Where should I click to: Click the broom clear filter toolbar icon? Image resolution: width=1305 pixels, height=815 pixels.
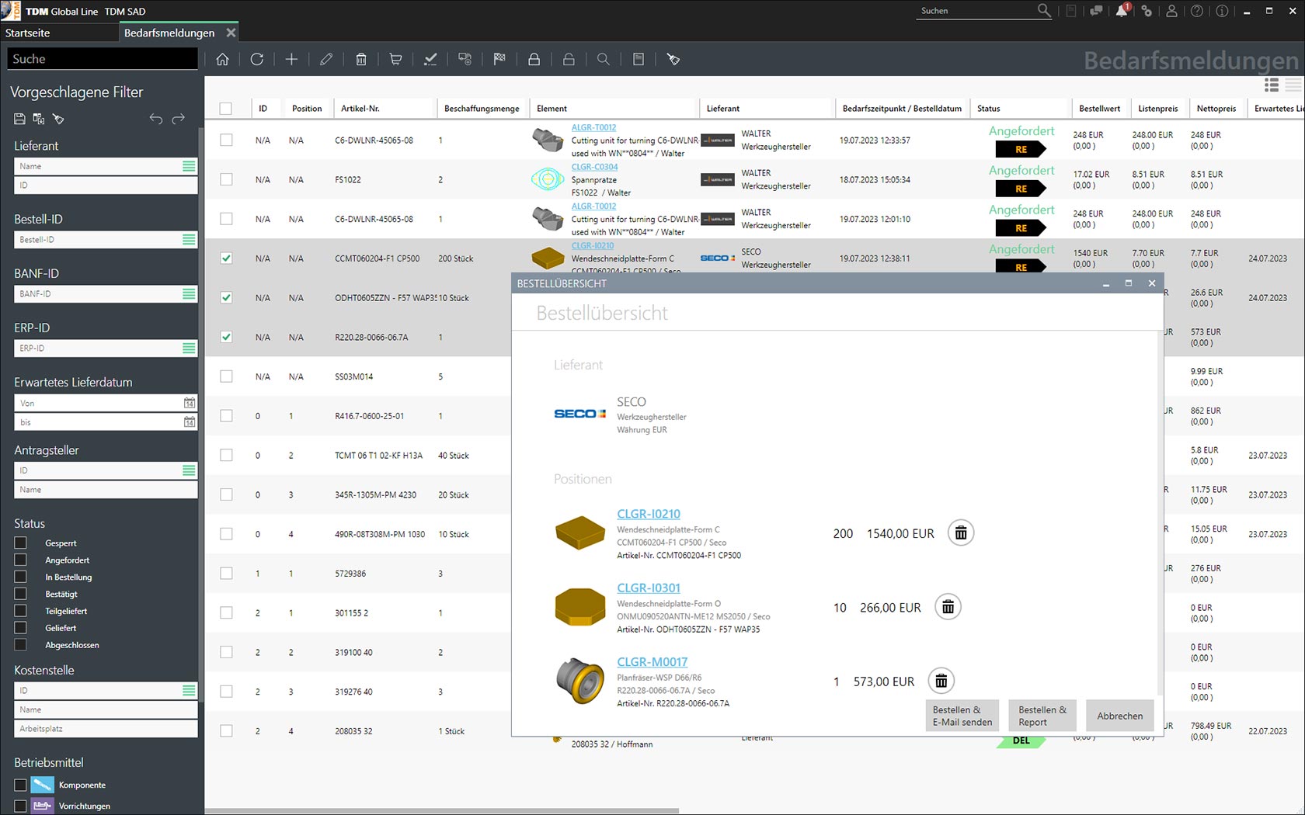(x=673, y=59)
